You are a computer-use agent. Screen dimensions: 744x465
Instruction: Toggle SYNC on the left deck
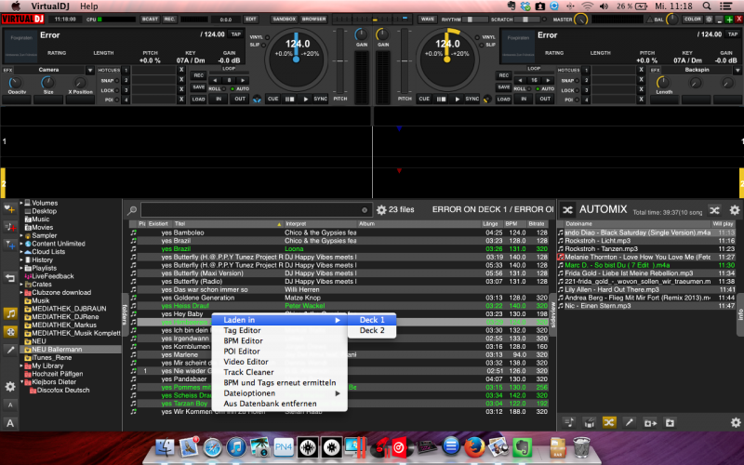[x=321, y=99]
